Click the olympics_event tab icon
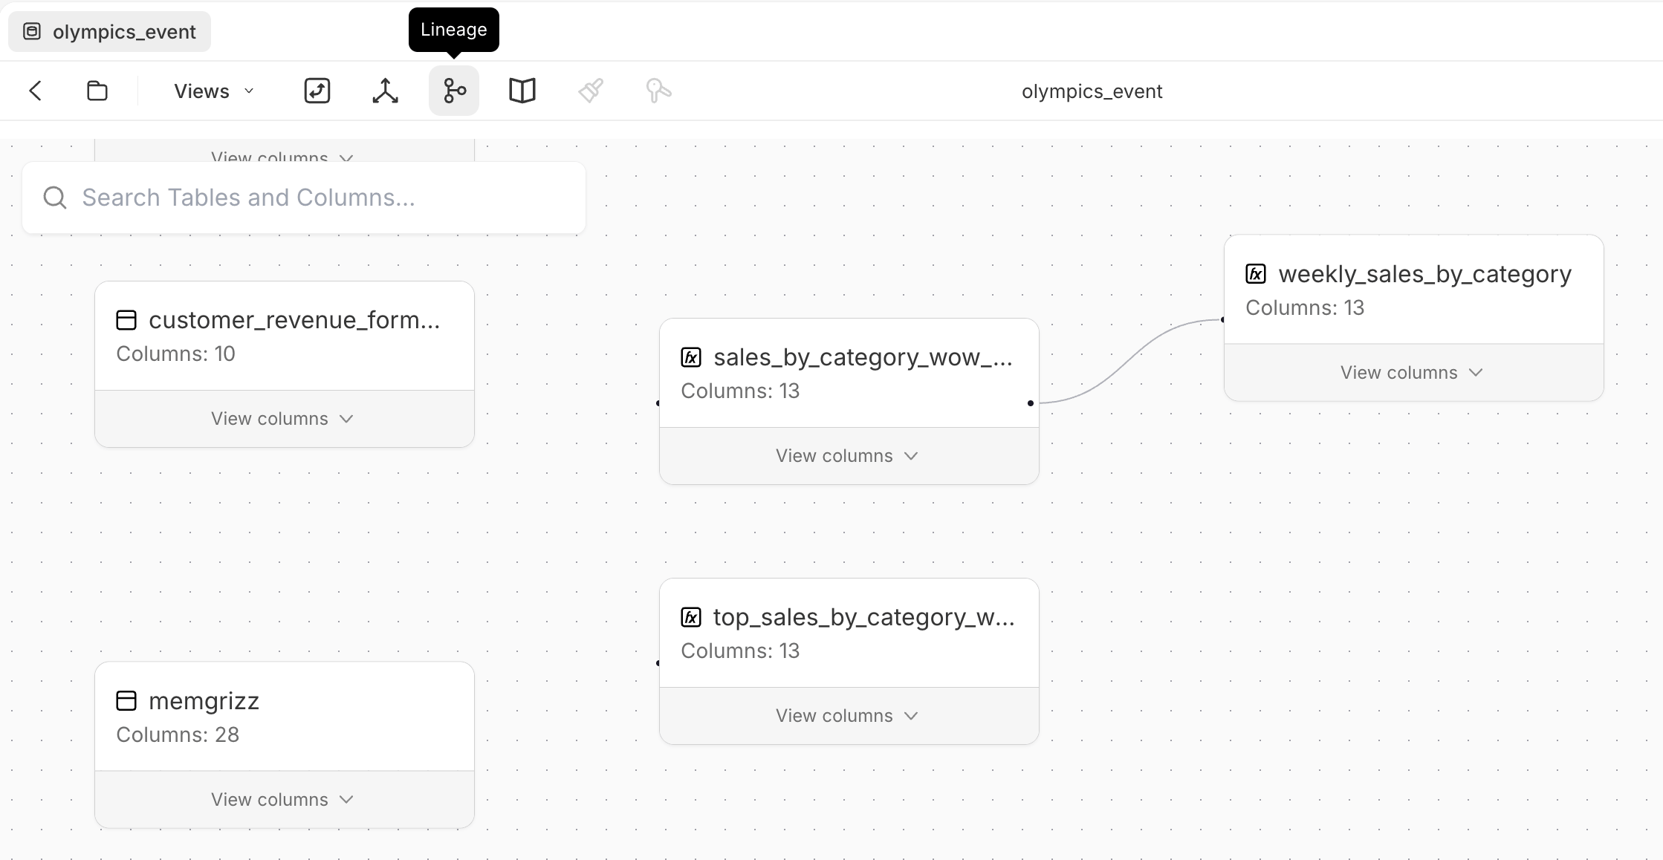1663x860 pixels. [32, 31]
